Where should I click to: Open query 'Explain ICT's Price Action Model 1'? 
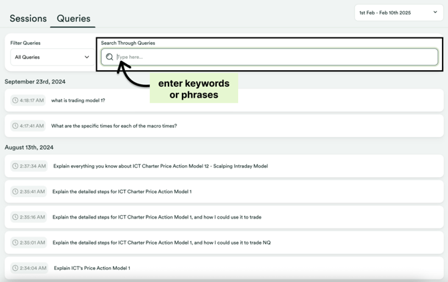[x=224, y=268]
